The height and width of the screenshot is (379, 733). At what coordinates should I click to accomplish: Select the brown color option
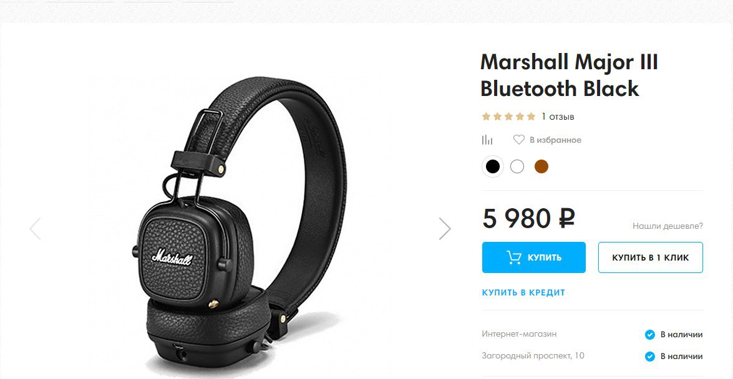541,166
